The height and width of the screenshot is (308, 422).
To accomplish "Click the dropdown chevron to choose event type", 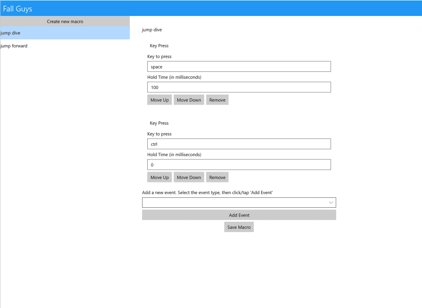I will click(332, 202).
